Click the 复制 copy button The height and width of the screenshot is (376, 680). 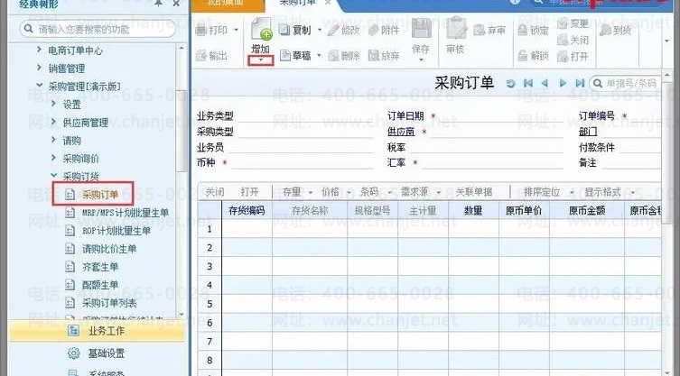[x=295, y=30]
